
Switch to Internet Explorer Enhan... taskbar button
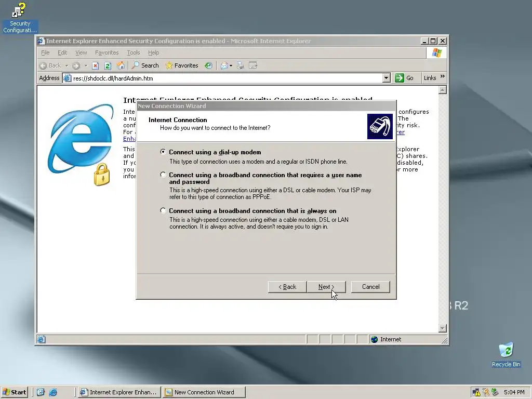(x=119, y=392)
